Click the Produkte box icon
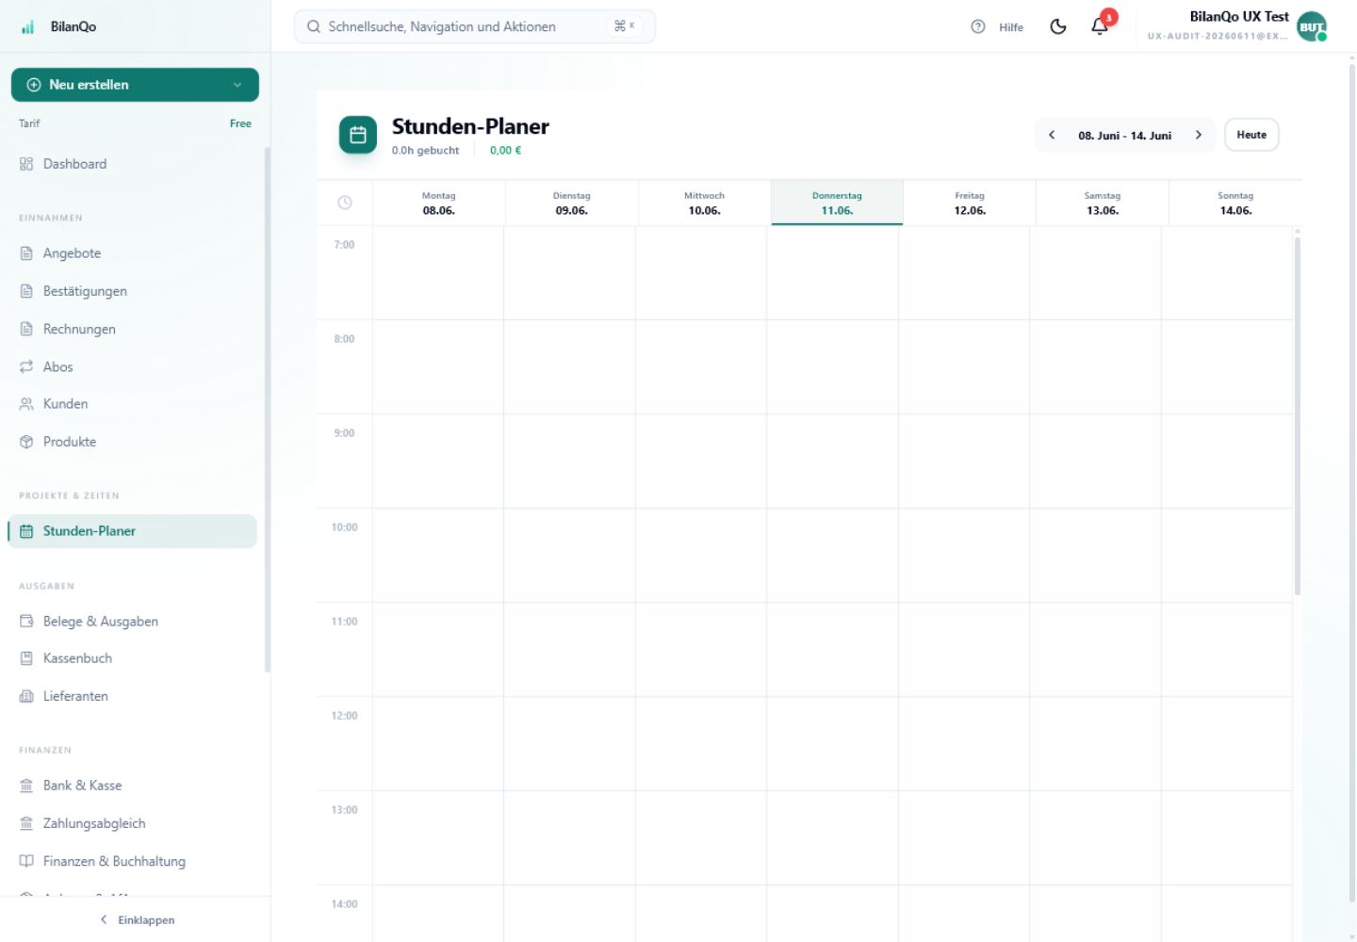This screenshot has height=942, width=1357. 26,442
